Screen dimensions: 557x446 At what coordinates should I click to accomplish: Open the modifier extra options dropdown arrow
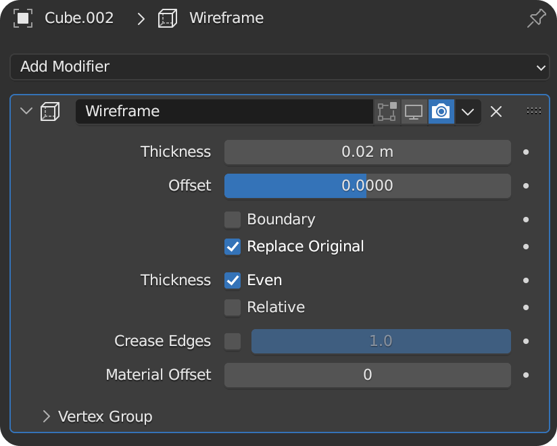tap(468, 111)
